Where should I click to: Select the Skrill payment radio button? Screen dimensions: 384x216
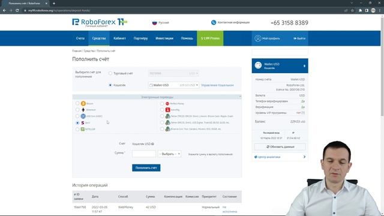coord(77,122)
